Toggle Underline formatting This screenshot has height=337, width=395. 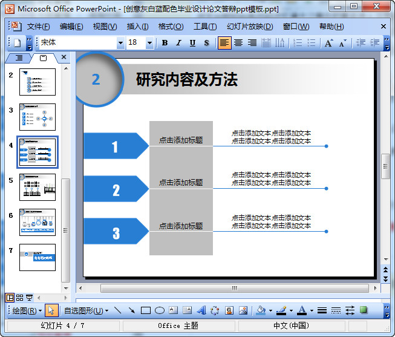pyautogui.click(x=192, y=43)
